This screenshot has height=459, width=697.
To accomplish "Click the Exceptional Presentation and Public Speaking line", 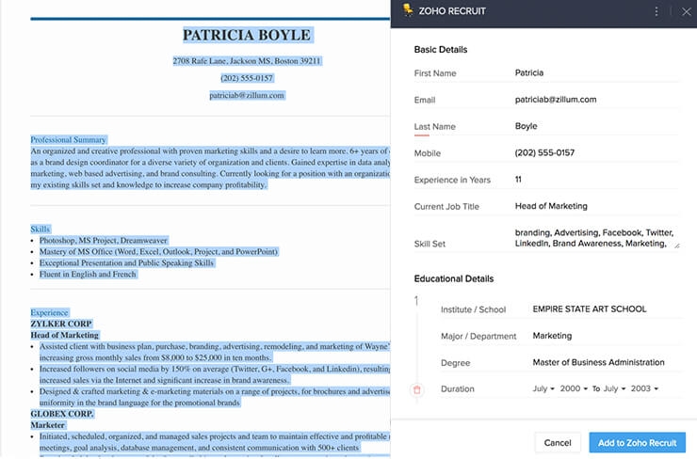I will click(x=126, y=262).
